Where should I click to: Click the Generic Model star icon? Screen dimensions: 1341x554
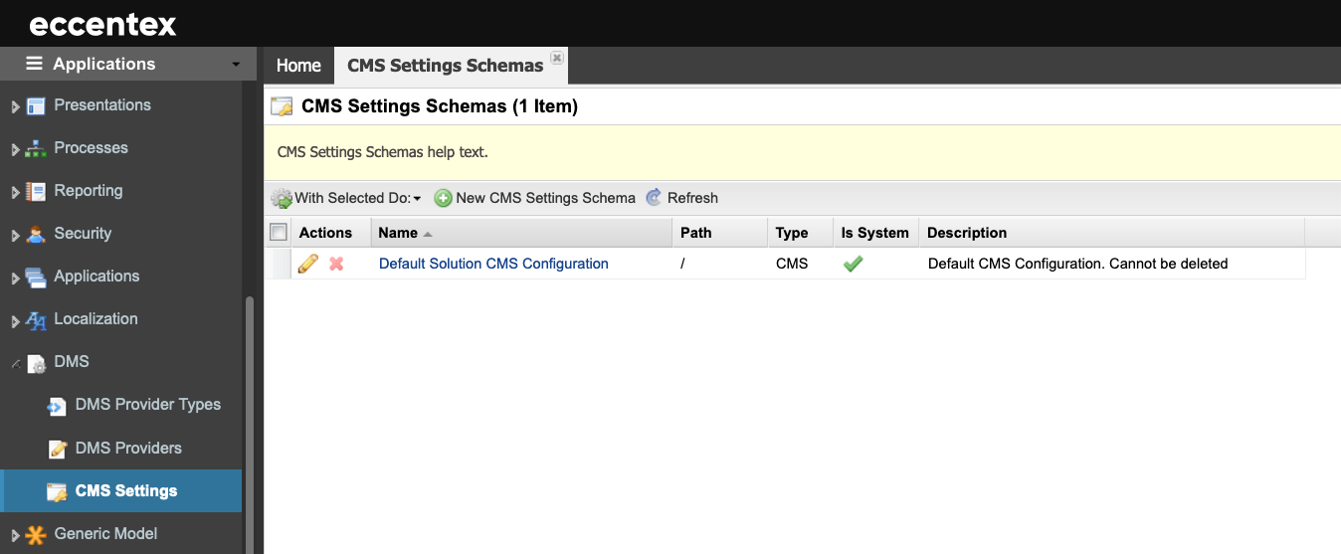tap(36, 535)
